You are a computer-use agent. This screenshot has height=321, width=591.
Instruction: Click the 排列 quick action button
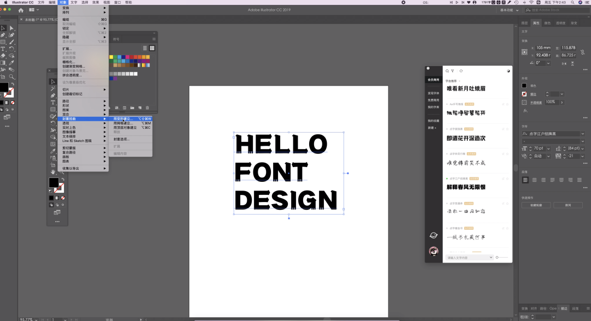click(560, 205)
